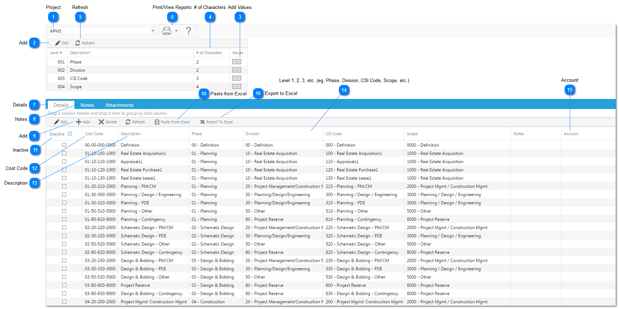Click the question mark help icon
Image resolution: width=619 pixels, height=309 pixels.
point(188,31)
